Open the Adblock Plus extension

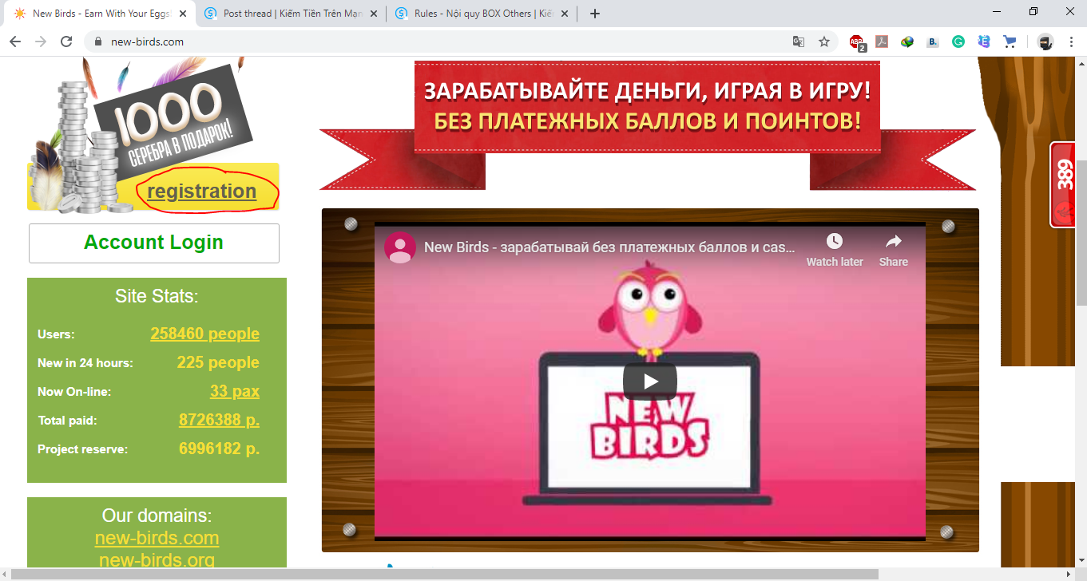click(858, 42)
